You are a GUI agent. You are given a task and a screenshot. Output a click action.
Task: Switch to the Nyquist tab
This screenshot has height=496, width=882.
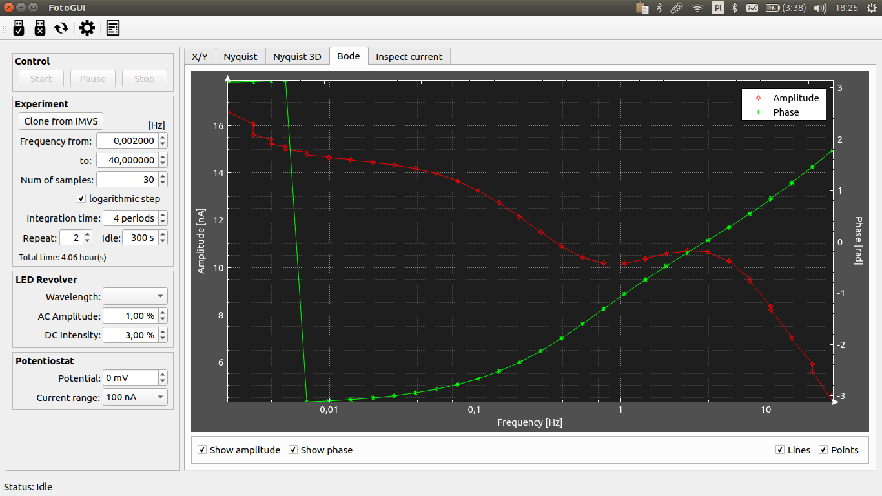240,56
